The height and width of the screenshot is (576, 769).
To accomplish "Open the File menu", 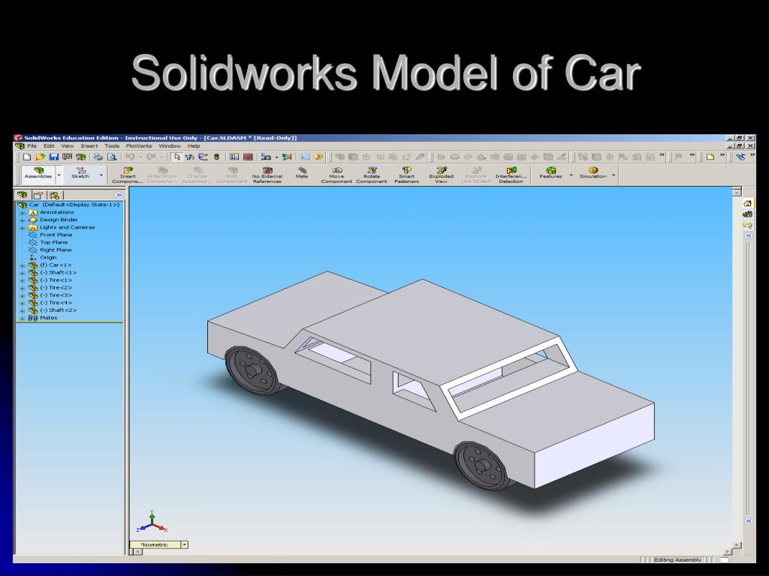I will [x=32, y=146].
